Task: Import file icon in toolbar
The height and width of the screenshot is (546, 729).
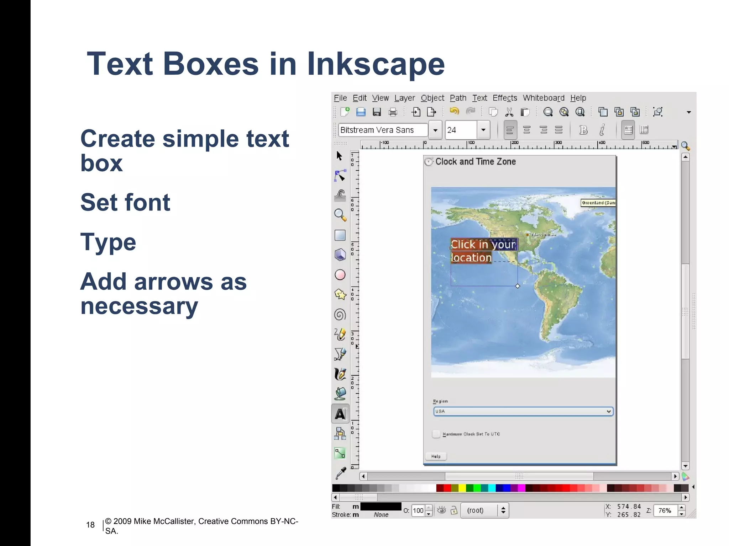Action: tap(416, 112)
